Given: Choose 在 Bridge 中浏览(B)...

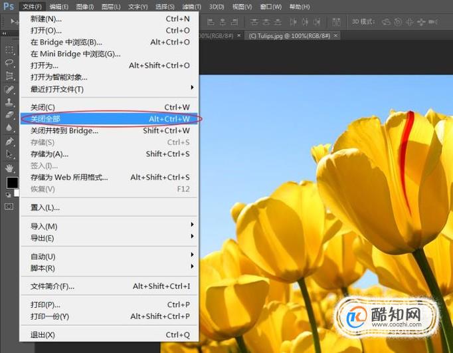Looking at the screenshot, I should point(109,42).
